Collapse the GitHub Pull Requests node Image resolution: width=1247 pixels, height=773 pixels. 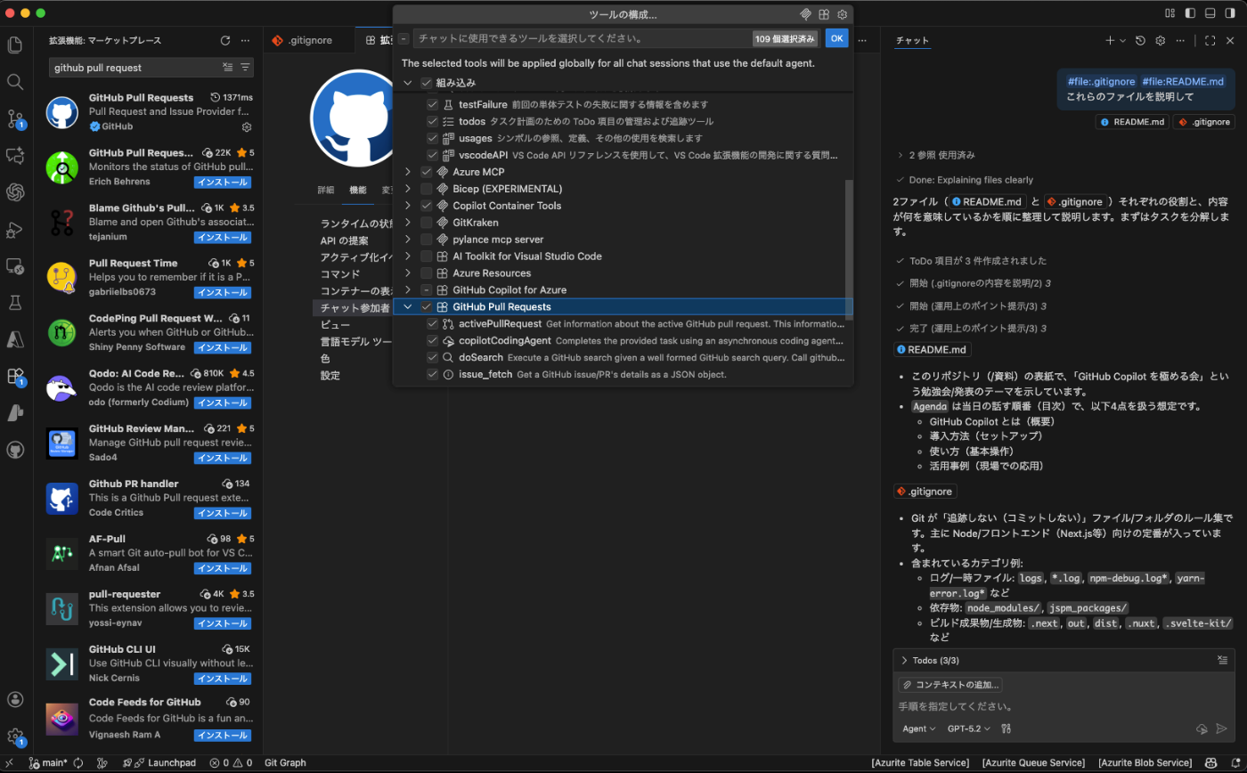coord(408,307)
